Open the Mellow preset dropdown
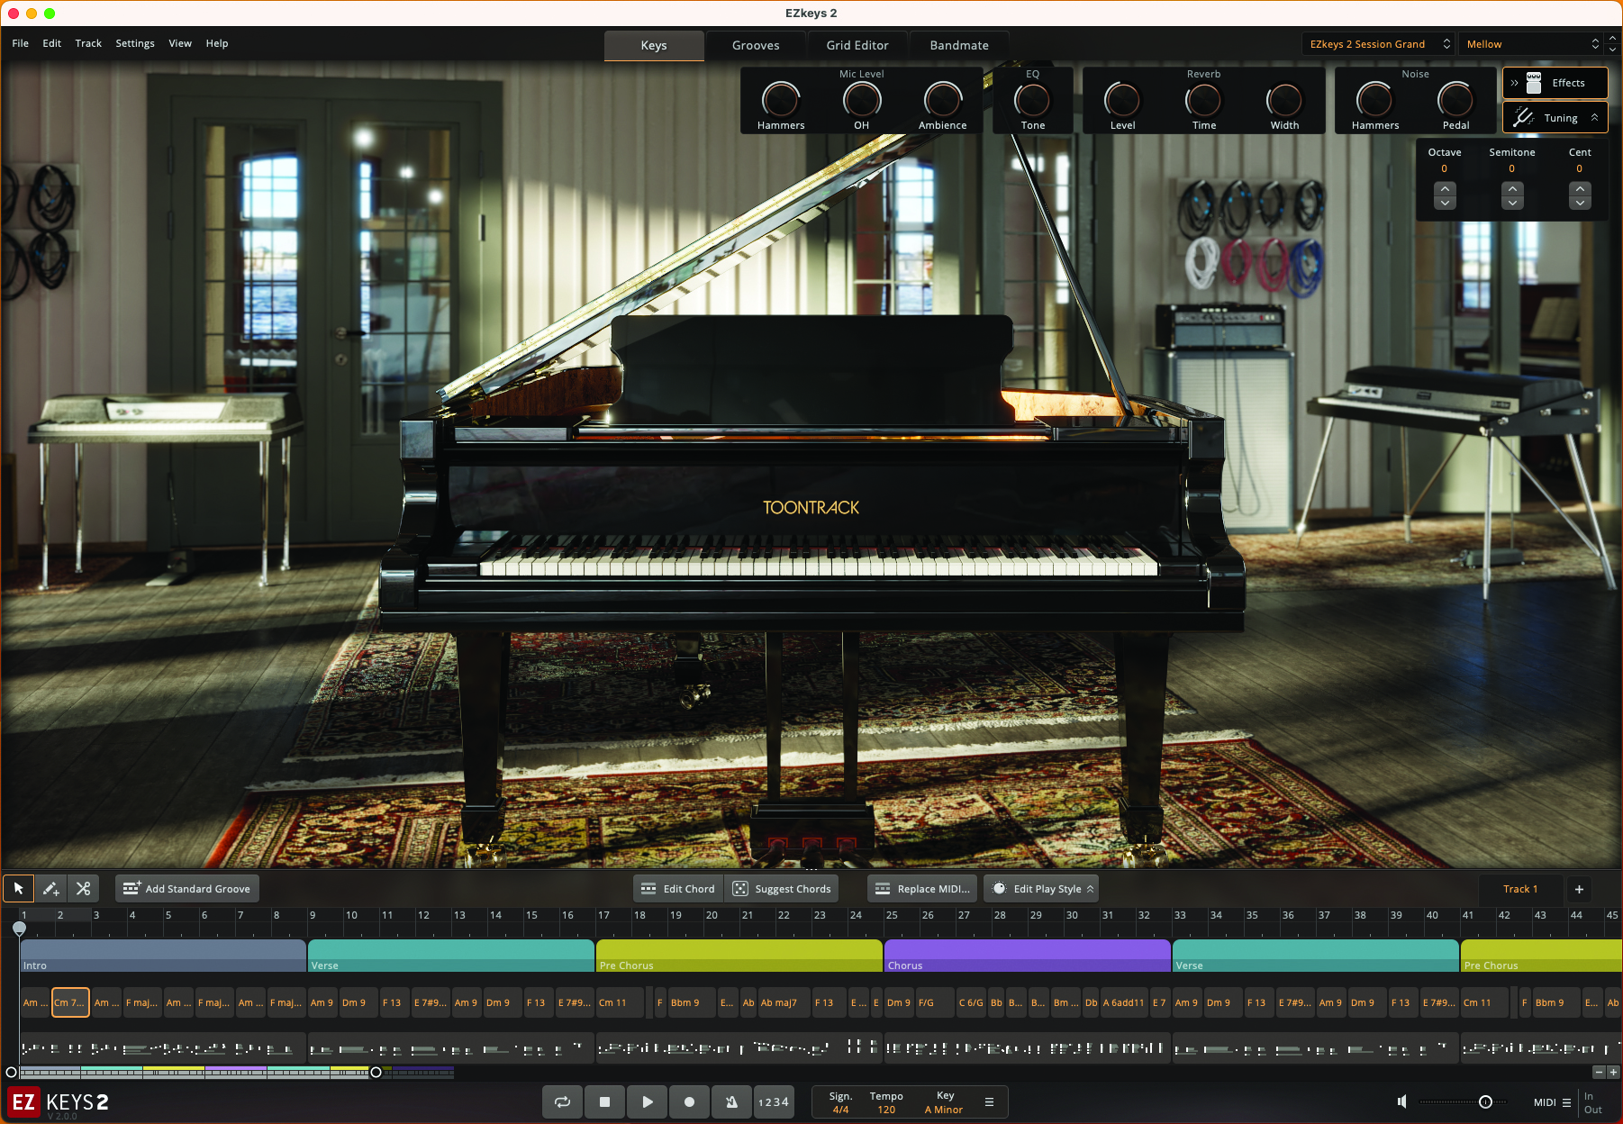 (x=1531, y=44)
